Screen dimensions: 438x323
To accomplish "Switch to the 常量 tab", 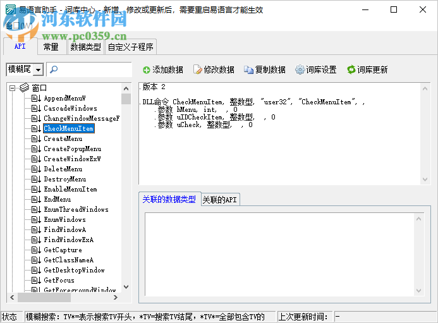I will [x=51, y=47].
